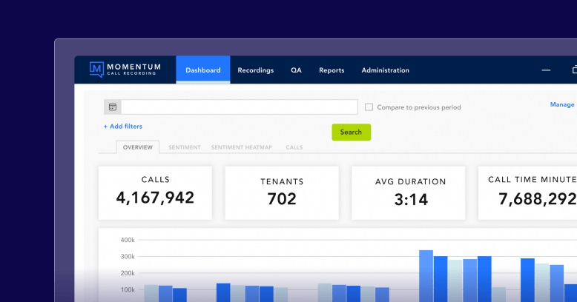The image size is (577, 302).
Task: Open the Sentiment Heatmap tab
Action: pos(241,147)
